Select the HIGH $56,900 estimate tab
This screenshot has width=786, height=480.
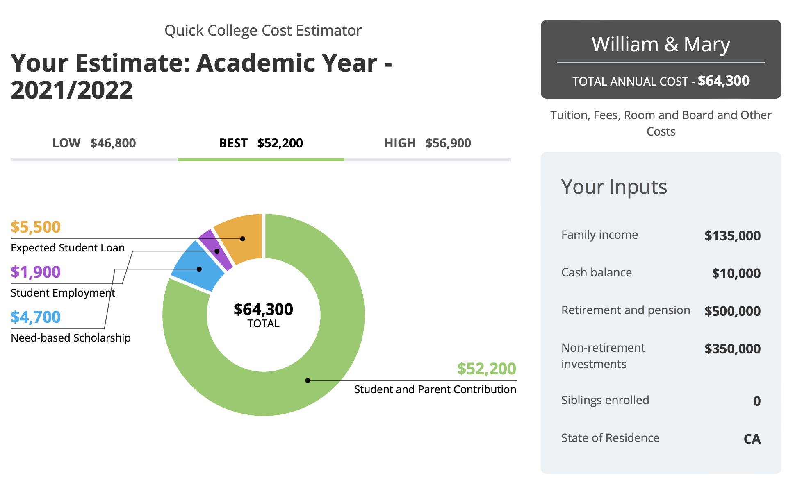coord(428,143)
